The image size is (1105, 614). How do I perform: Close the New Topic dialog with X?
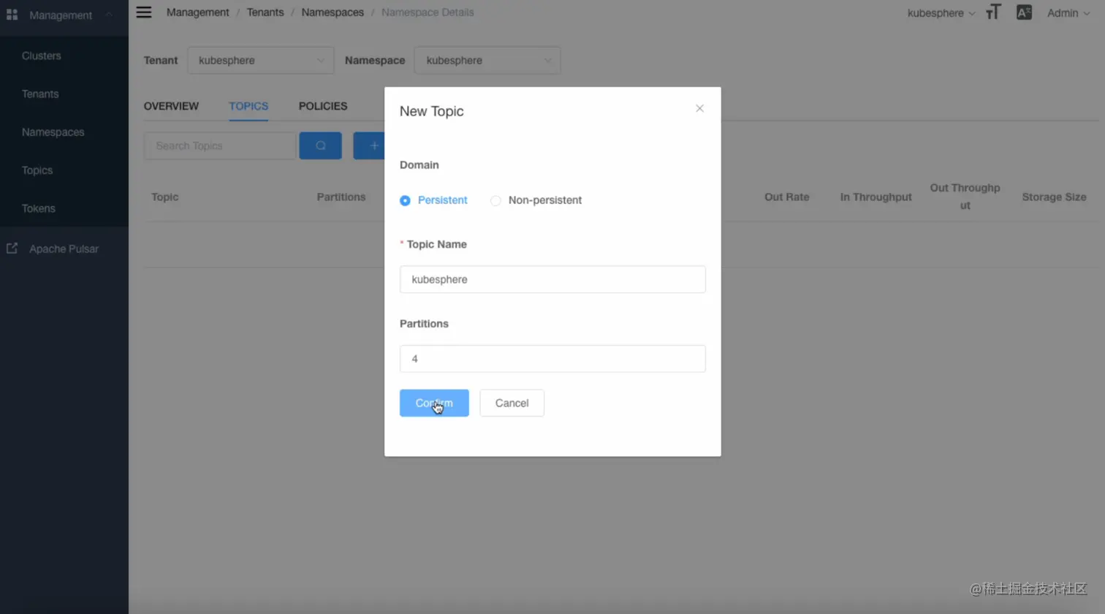pyautogui.click(x=699, y=108)
